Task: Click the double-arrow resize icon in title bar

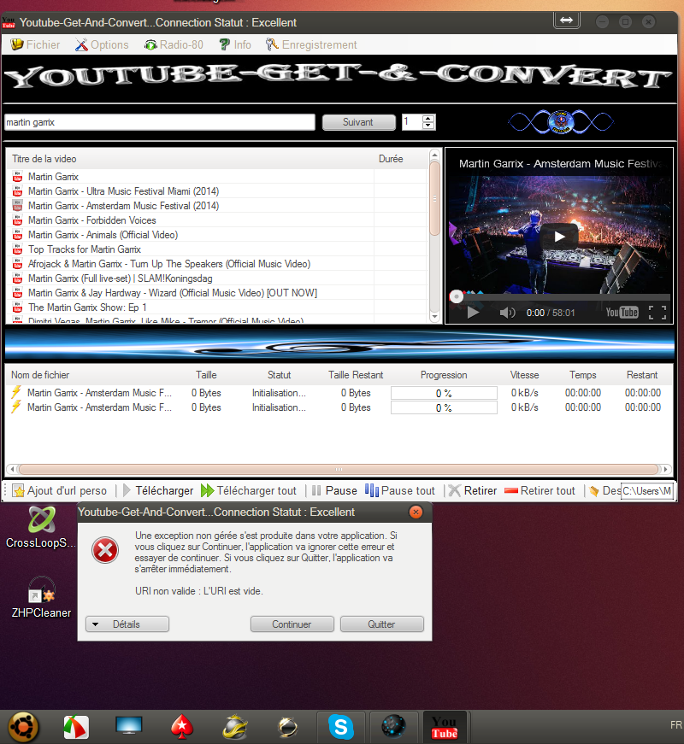Action: 567,21
